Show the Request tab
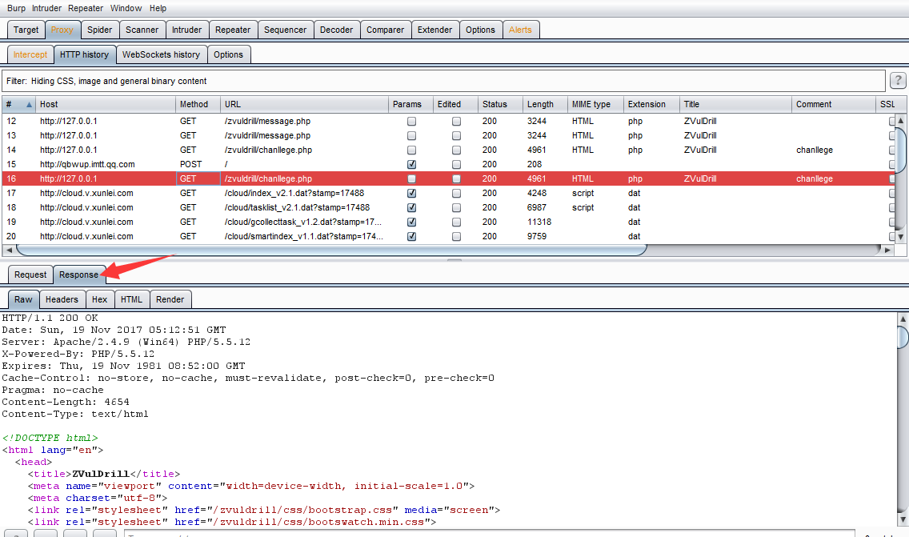The image size is (909, 537). [30, 275]
